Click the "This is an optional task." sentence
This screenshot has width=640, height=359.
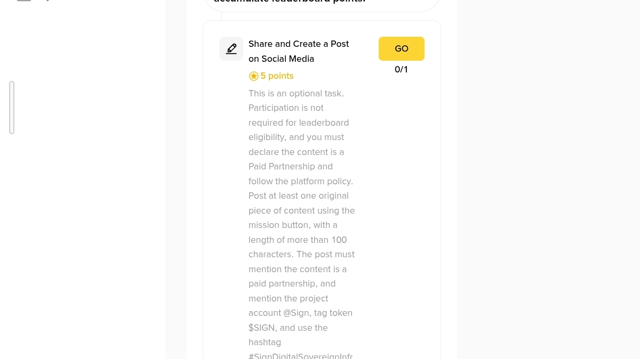(296, 93)
